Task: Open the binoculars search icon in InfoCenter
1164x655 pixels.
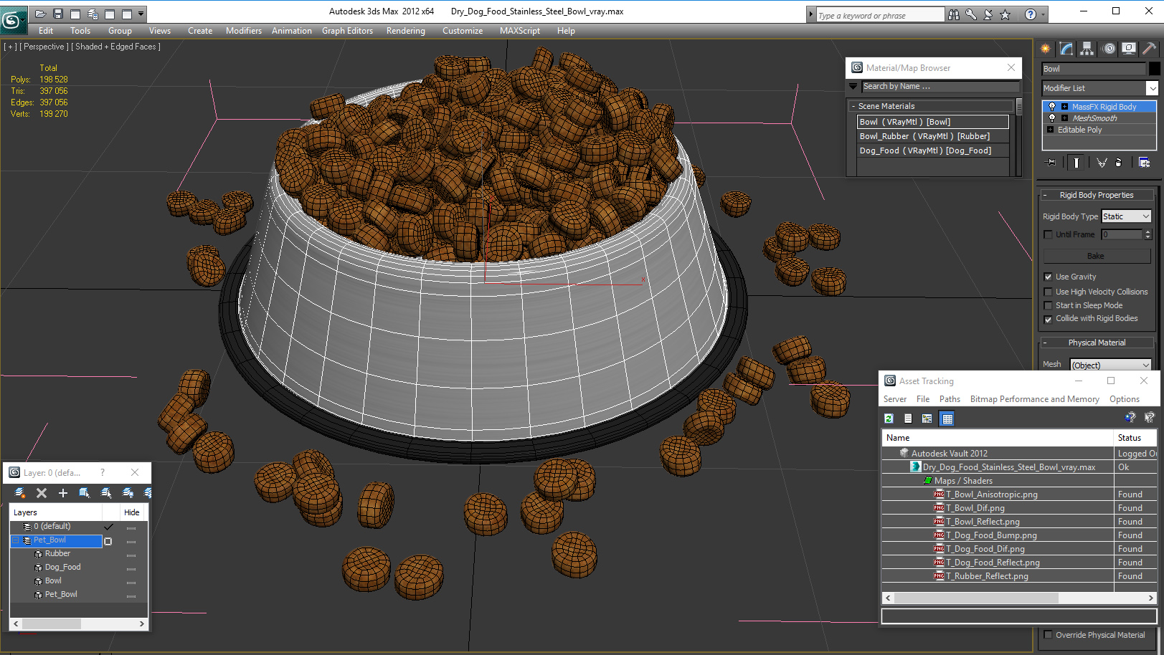Action: pyautogui.click(x=953, y=14)
